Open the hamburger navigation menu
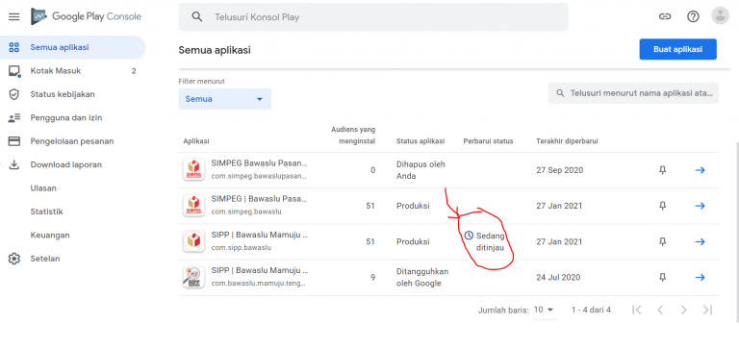The image size is (739, 349). 14,17
